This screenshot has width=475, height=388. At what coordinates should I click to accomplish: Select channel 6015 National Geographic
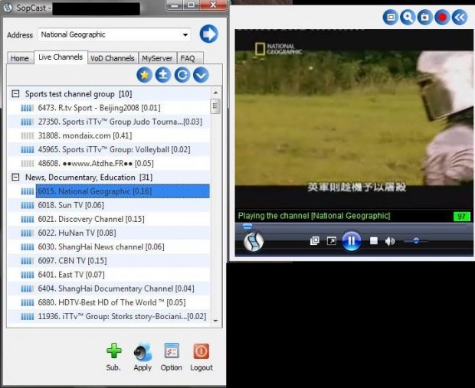pos(109,191)
